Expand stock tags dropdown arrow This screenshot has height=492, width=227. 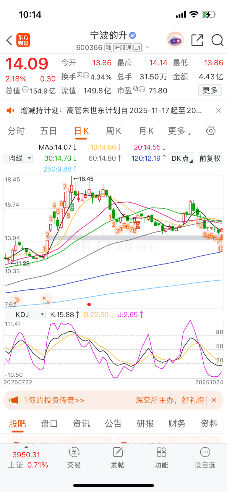[147, 48]
